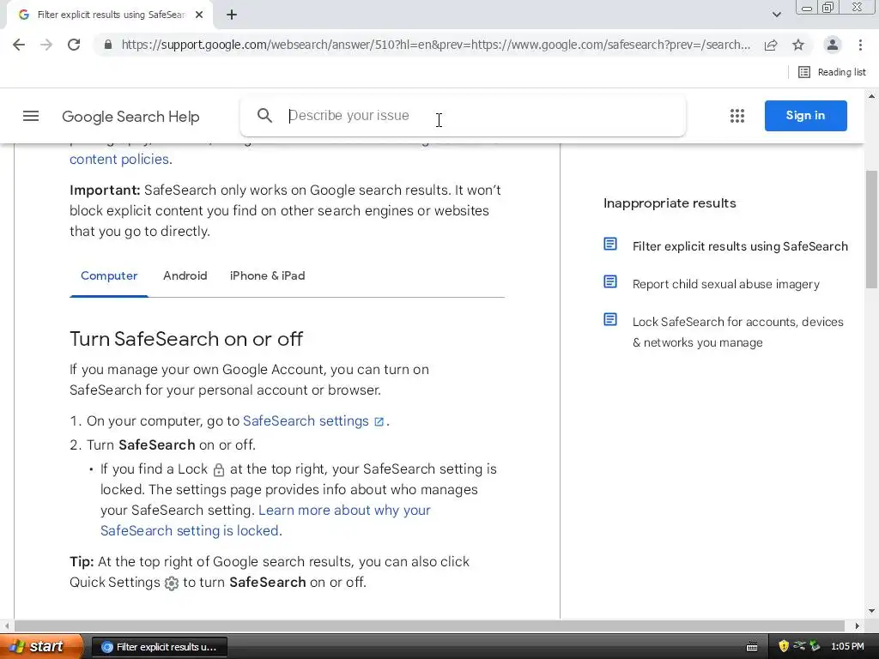Click the page scroll-down arrow
Viewport: 879px width, 659px height.
pyautogui.click(x=871, y=611)
